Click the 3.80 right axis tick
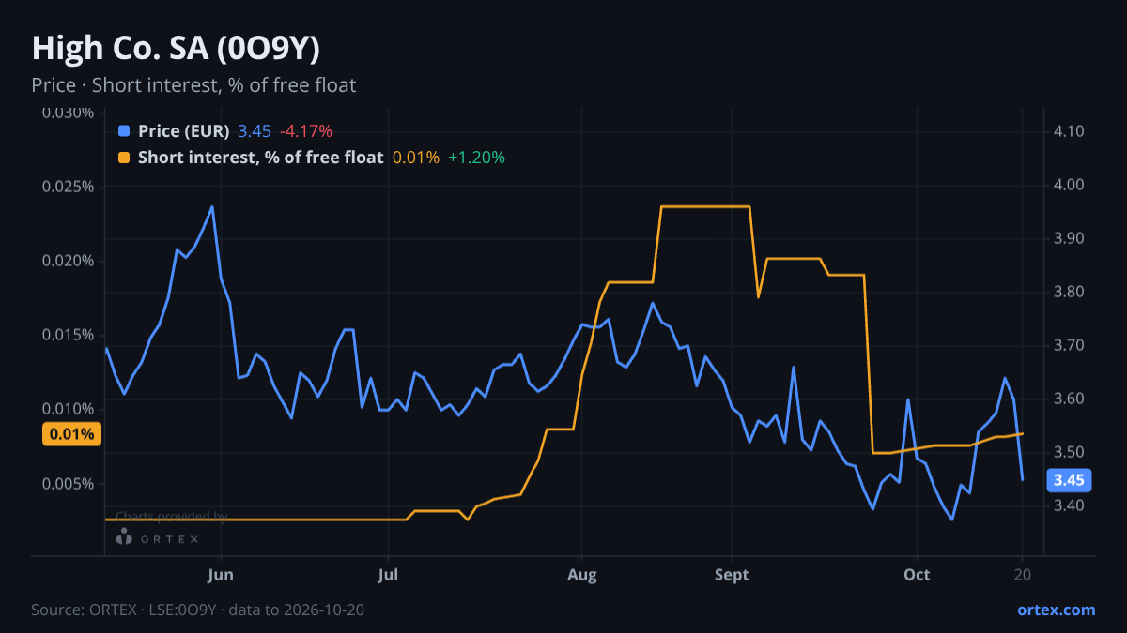1127x633 pixels. (1069, 292)
